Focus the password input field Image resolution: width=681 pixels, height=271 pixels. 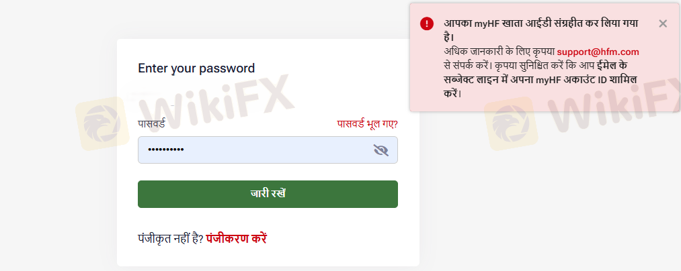tap(268, 150)
